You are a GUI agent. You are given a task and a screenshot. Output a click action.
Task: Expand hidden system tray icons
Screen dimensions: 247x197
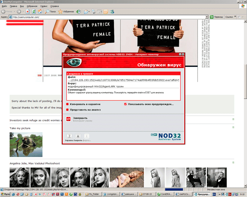[x=220, y=194]
